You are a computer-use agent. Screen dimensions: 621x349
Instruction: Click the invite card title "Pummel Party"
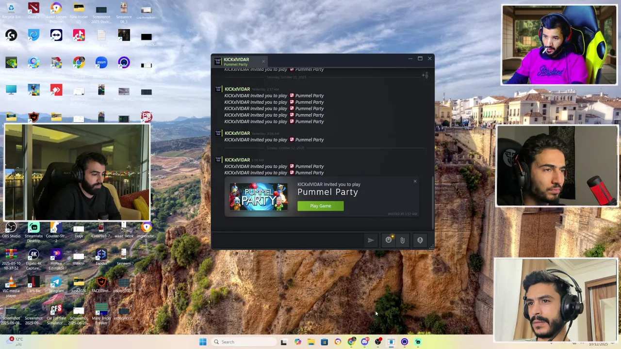[x=327, y=192]
